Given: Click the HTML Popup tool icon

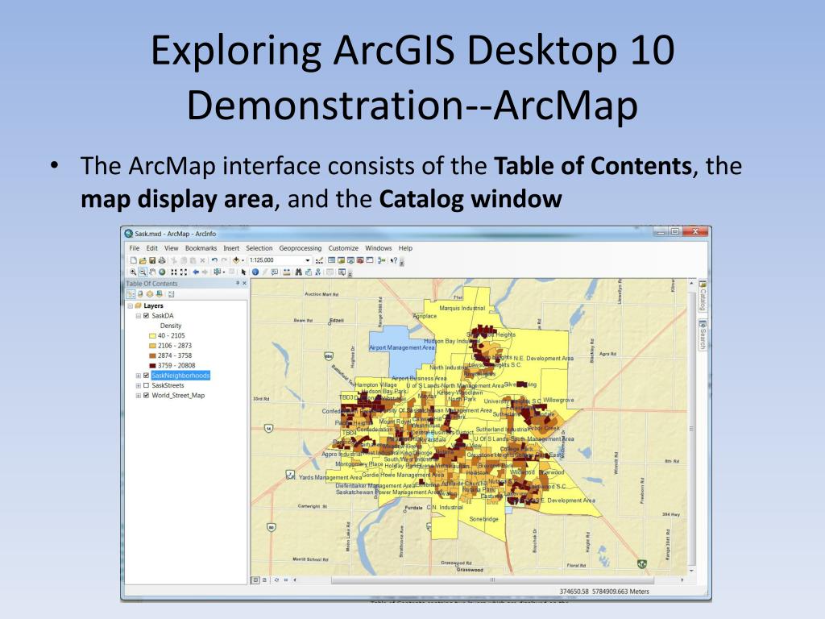Looking at the screenshot, I should [x=275, y=272].
